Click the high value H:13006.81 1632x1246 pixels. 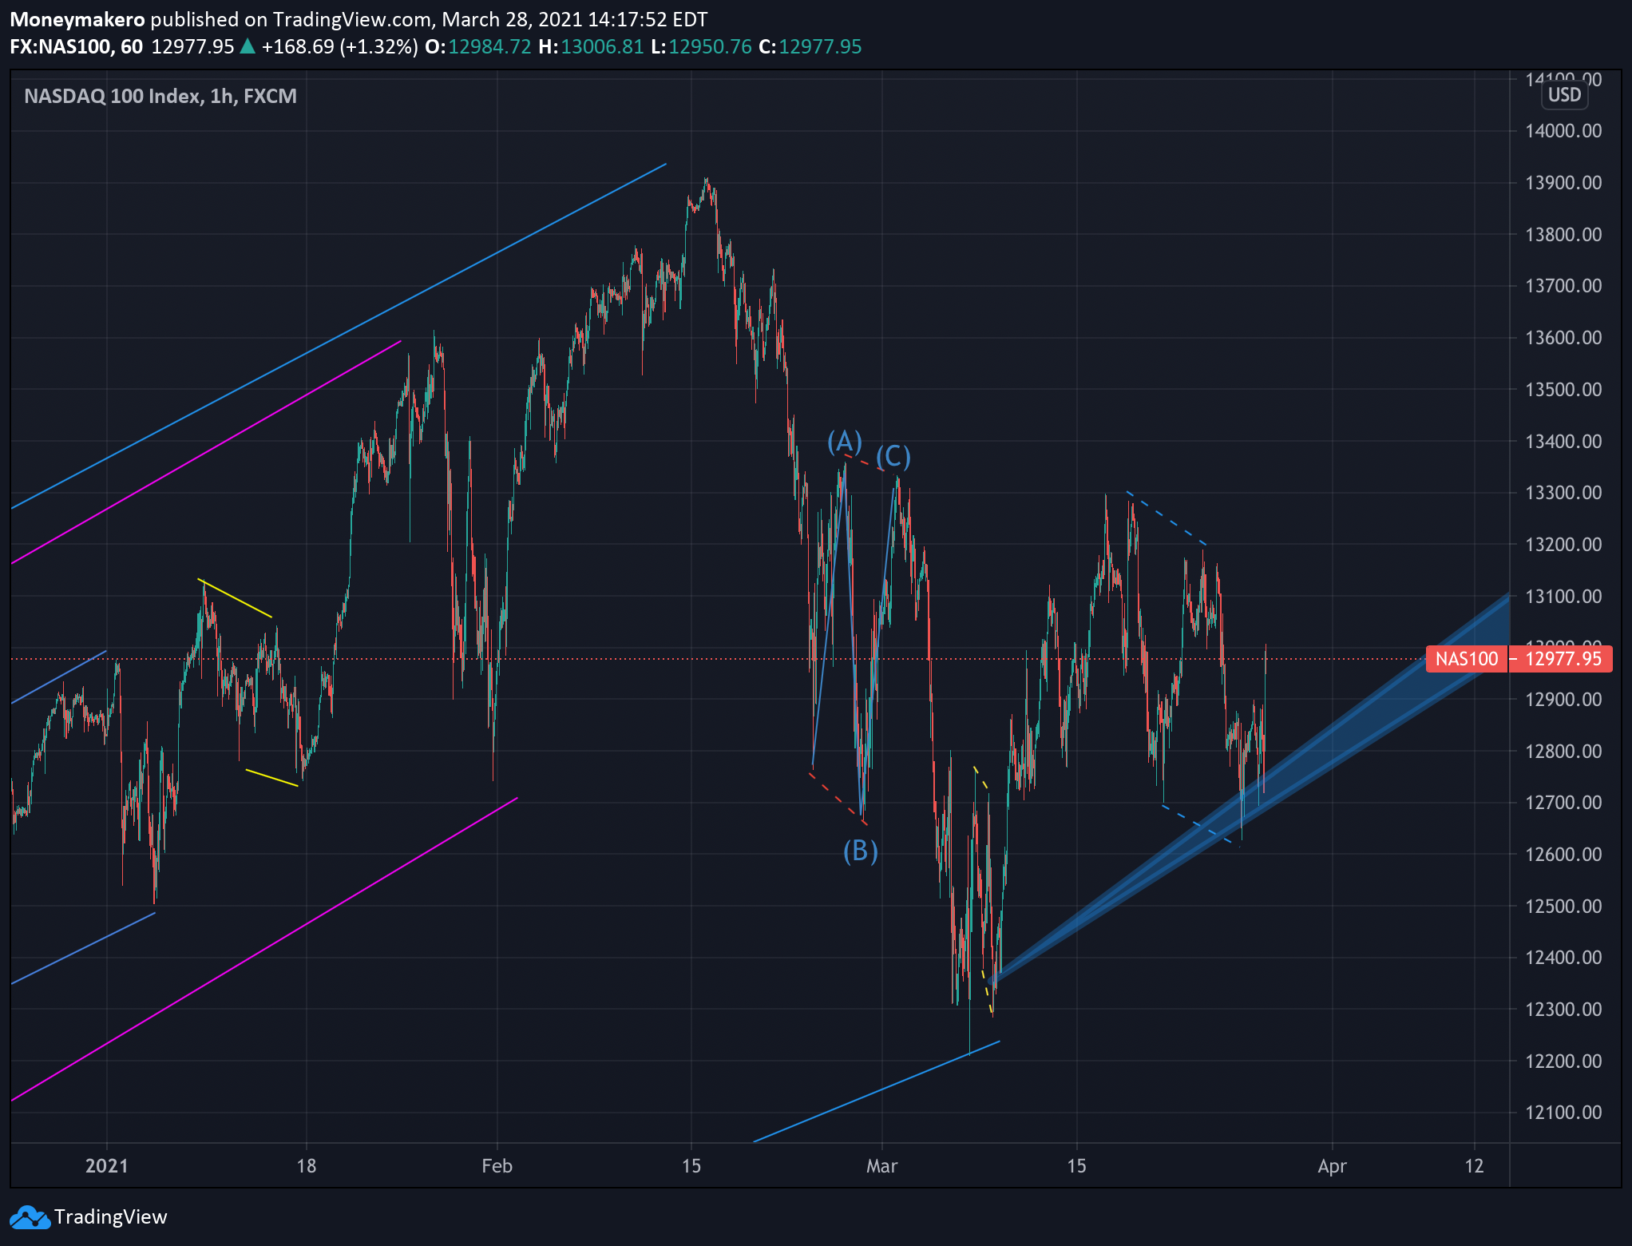point(591,46)
